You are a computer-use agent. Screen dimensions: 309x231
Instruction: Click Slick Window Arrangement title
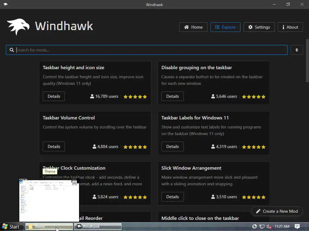pos(191,168)
